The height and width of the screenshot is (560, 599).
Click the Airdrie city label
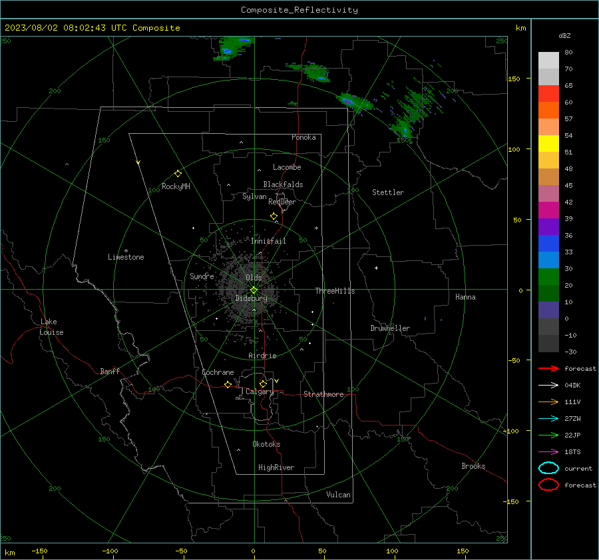point(262,356)
